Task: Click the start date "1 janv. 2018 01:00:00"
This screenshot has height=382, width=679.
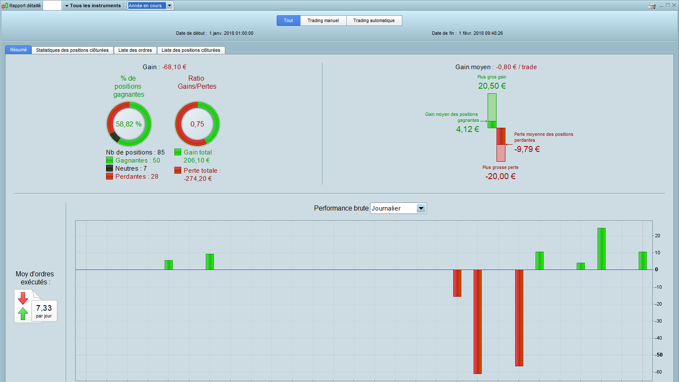Action: click(x=231, y=33)
